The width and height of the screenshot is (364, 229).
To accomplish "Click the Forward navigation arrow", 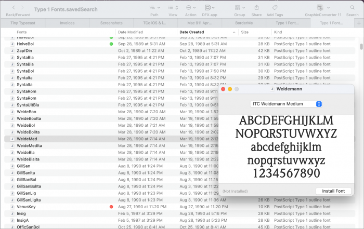I will [24, 8].
